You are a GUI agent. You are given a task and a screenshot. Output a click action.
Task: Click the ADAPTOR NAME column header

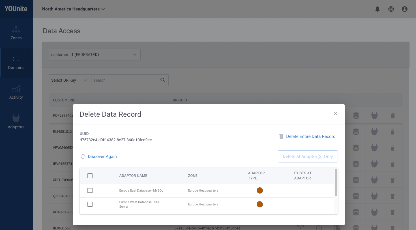pyautogui.click(x=133, y=176)
